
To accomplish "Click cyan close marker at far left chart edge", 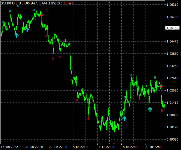I will [3, 22].
